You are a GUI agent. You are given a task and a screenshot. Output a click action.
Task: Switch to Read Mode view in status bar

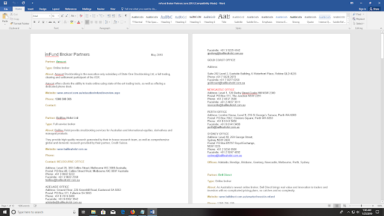(329, 206)
